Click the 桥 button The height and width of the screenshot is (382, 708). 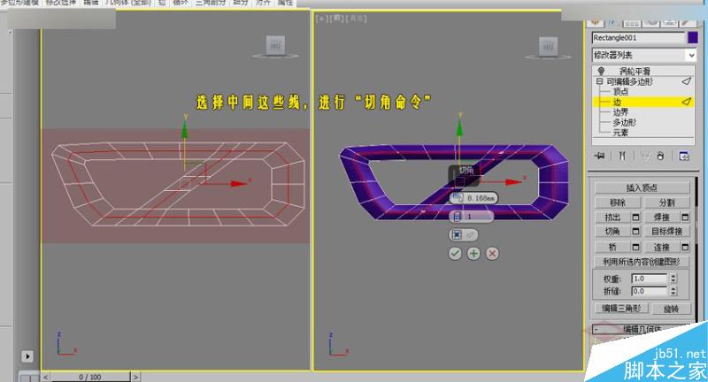pyautogui.click(x=612, y=247)
